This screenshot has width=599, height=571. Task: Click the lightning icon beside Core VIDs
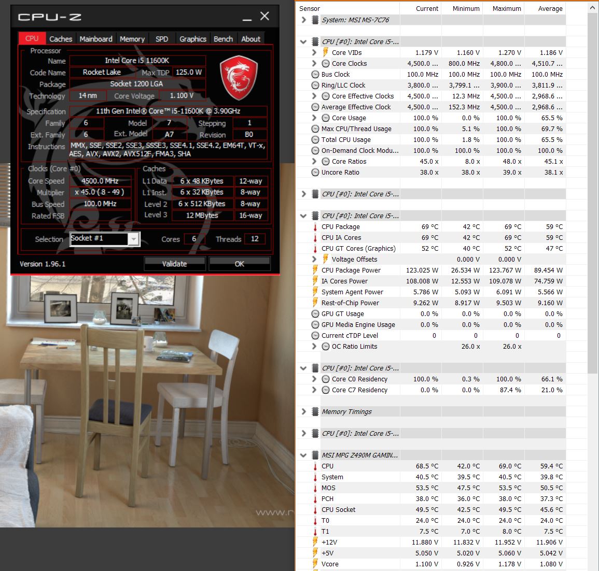326,52
